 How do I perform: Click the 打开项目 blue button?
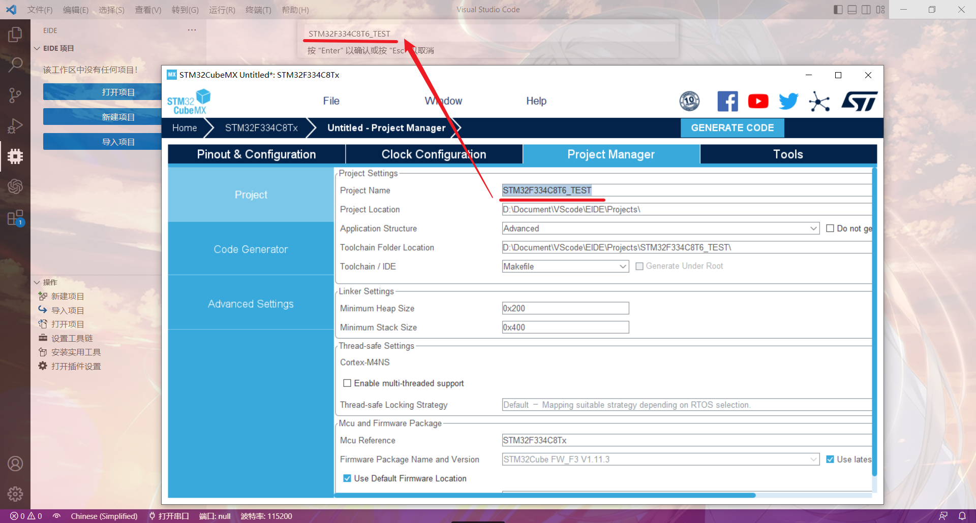coord(102,92)
